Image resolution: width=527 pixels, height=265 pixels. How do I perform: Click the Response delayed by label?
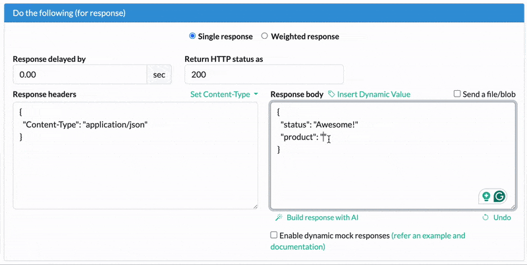49,59
